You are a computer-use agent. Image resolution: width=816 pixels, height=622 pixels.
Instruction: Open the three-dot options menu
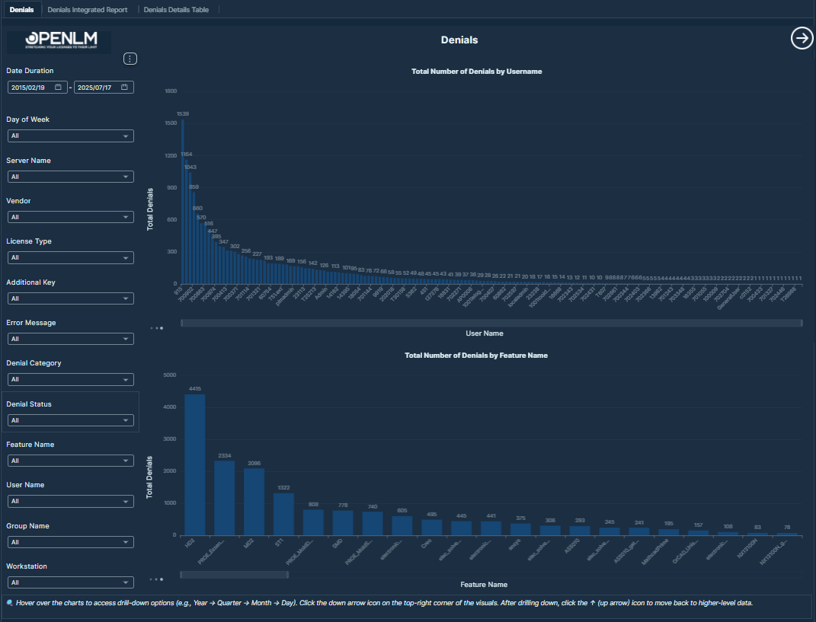click(130, 59)
